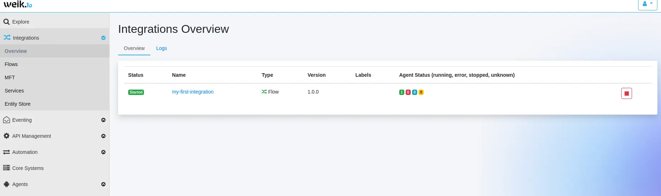Expand the Automation section chevron
This screenshot has height=196, width=661.
pyautogui.click(x=103, y=152)
